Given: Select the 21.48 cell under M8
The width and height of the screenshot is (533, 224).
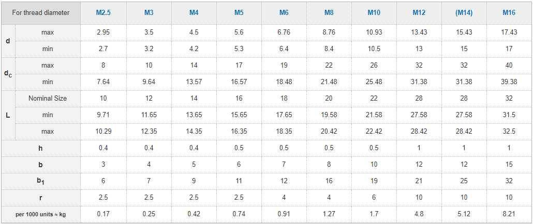Looking at the screenshot, I should point(329,82).
